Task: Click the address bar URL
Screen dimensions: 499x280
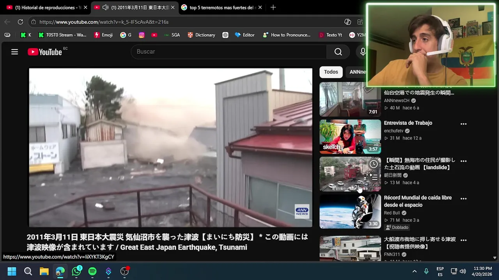Action: coord(104,22)
